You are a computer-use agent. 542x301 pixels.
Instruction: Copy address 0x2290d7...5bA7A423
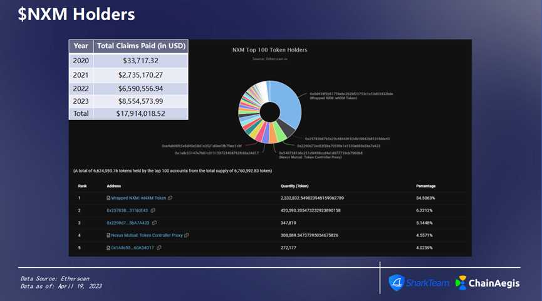154,223
